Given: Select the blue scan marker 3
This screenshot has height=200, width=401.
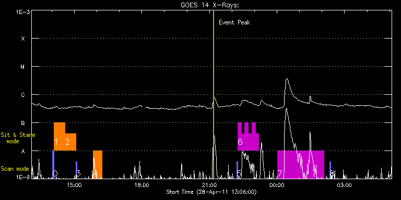Looking at the screenshot, I should pyautogui.click(x=76, y=170).
